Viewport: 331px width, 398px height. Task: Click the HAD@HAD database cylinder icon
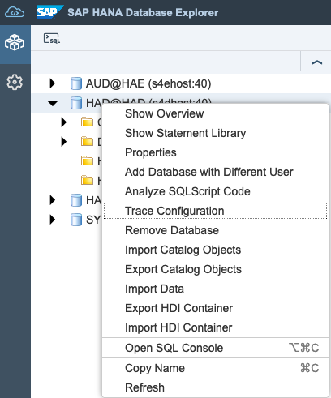point(76,103)
